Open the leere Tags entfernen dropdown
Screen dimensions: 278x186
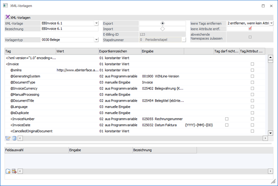click(272, 23)
